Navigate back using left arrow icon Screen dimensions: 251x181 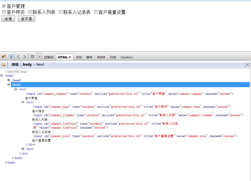[x=18, y=57]
